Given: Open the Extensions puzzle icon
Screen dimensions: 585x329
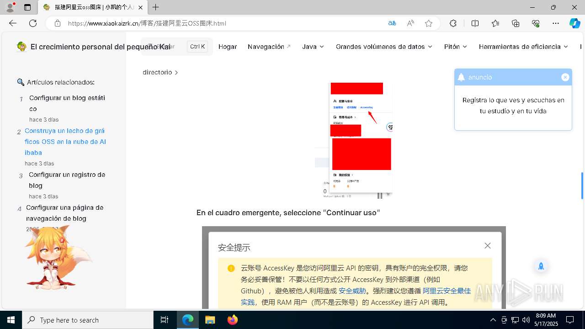Looking at the screenshot, I should pyautogui.click(x=453, y=23).
